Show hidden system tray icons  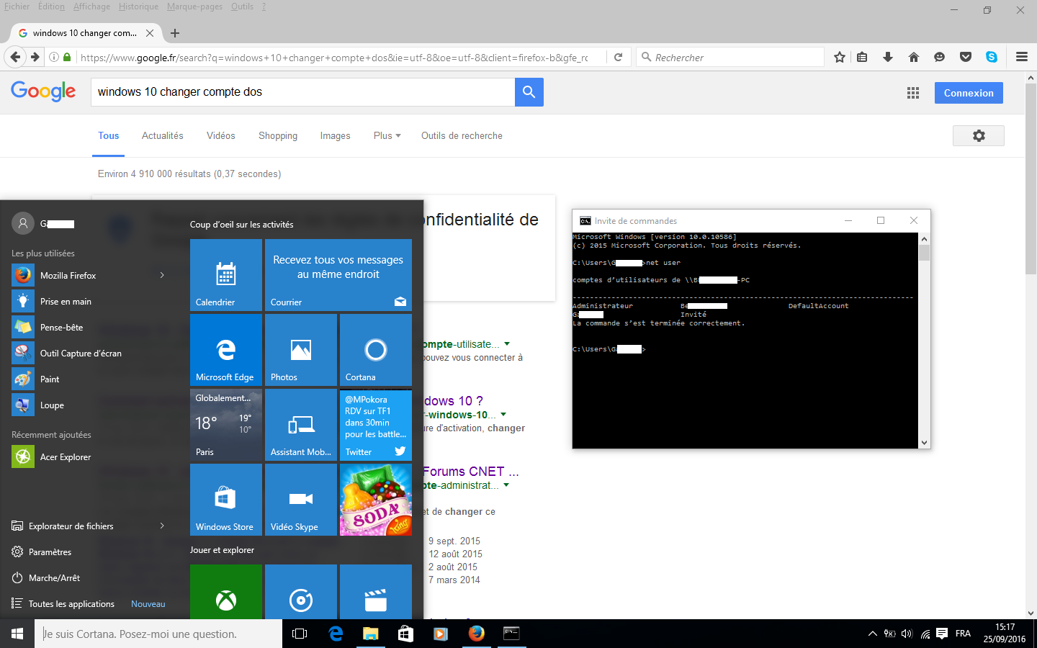point(872,634)
